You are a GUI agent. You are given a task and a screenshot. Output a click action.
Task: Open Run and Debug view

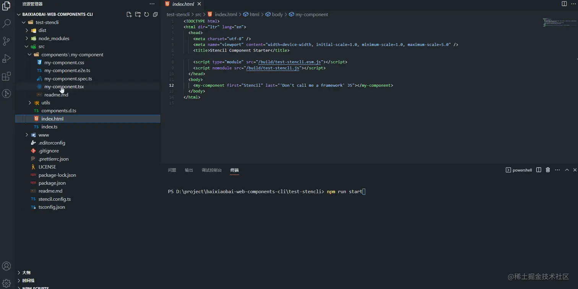6,58
